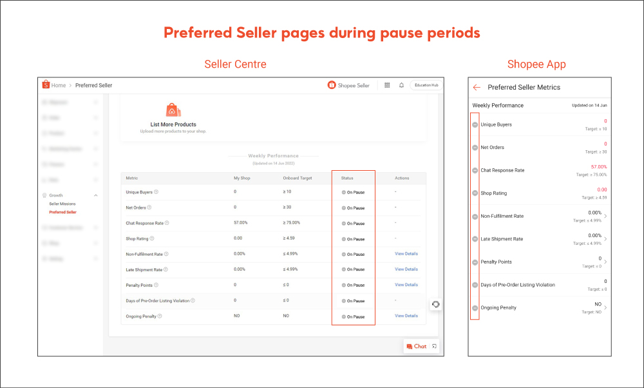This screenshot has width=644, height=388.
Task: Click the floating feedback icon on the right edge
Action: click(x=435, y=304)
